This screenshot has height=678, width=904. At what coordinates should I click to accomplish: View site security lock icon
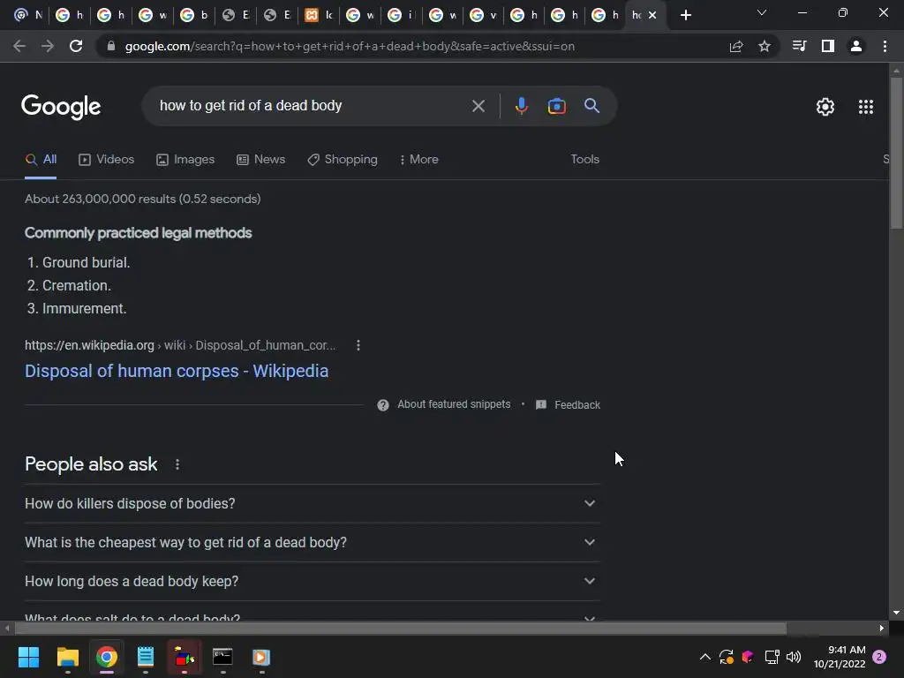pos(111,46)
